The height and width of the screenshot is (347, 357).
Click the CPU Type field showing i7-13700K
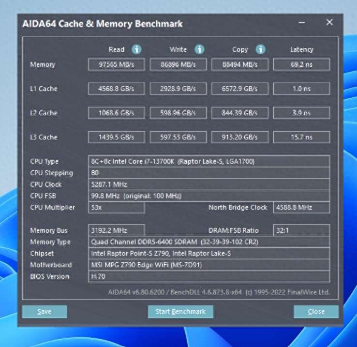click(x=209, y=161)
